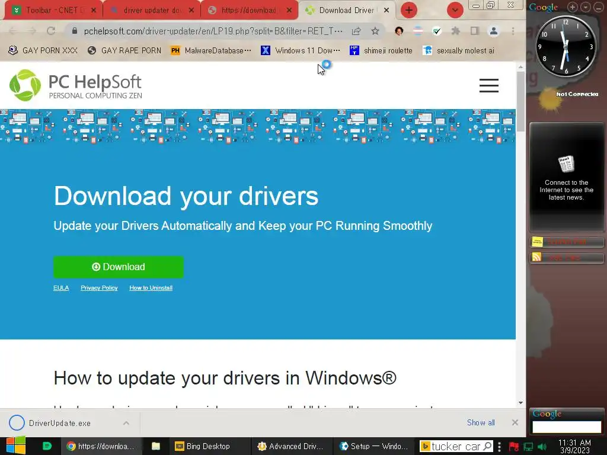Click the padlock site info icon
This screenshot has height=455, width=607.
tap(75, 31)
